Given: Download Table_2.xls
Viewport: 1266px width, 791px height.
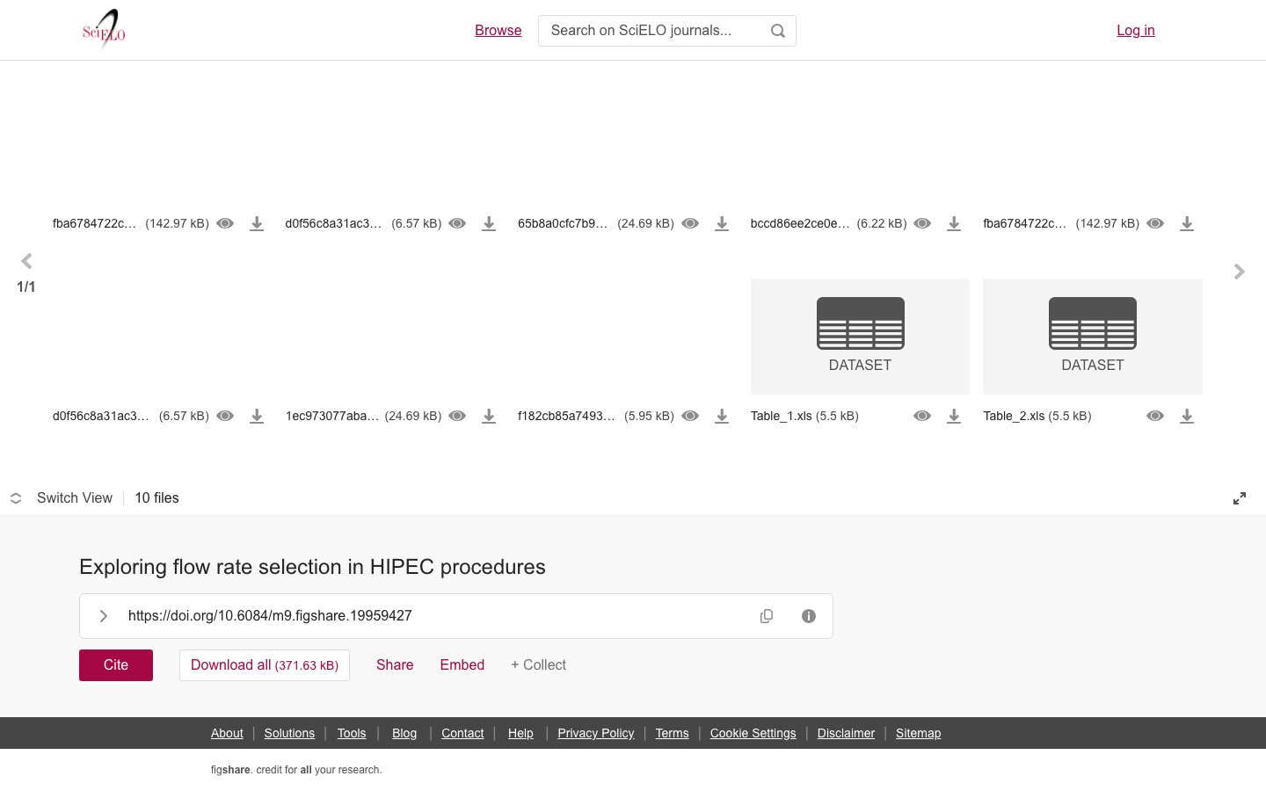Looking at the screenshot, I should click(1187, 416).
